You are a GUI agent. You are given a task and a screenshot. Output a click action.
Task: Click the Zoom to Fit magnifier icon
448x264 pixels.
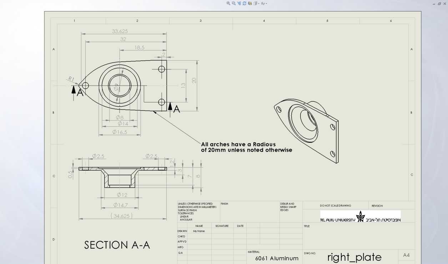click(228, 3)
